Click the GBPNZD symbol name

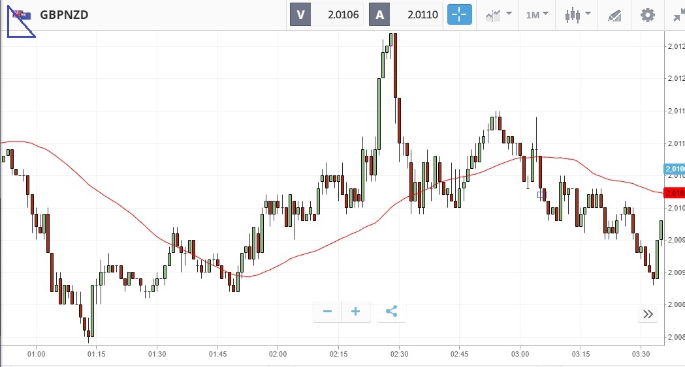point(64,15)
